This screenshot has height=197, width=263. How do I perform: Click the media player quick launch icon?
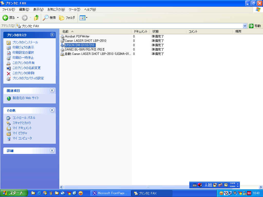tap(45, 193)
